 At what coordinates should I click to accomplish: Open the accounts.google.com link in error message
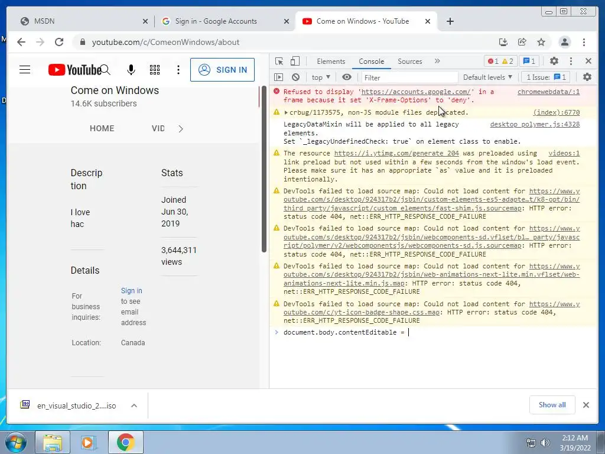pos(415,92)
